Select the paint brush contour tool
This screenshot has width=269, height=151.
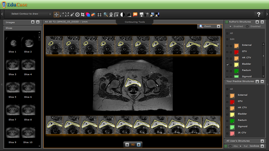coord(72,14)
